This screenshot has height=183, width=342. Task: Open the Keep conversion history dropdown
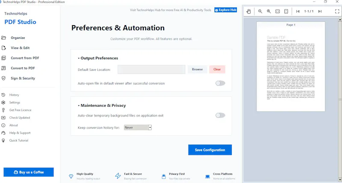(138, 128)
